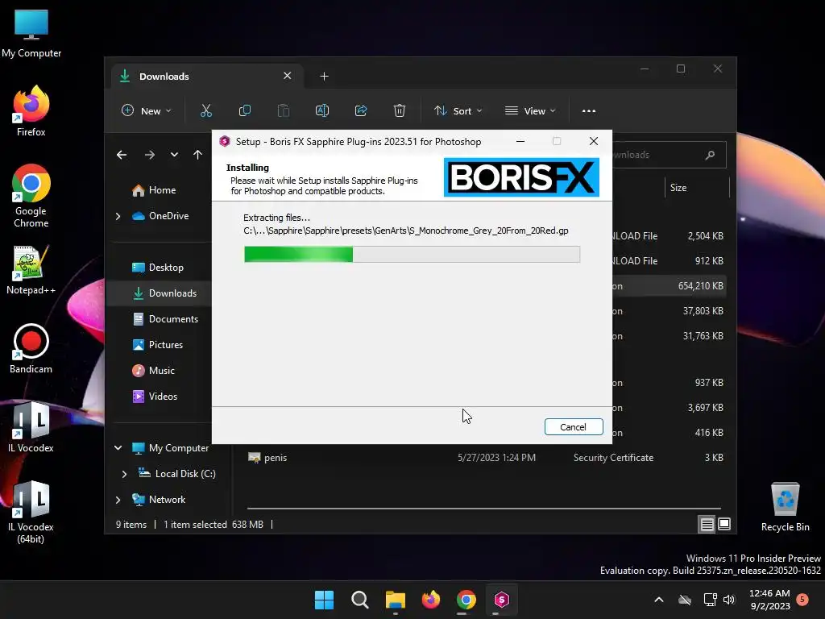Viewport: 825px width, 619px height.
Task: Open Pictures in the navigation pane
Action: [157, 345]
